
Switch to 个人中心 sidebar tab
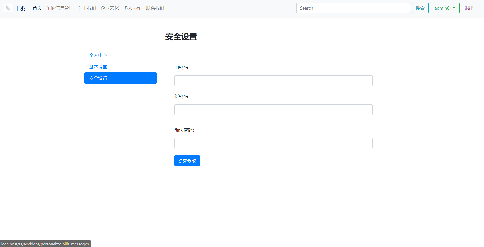point(121,55)
